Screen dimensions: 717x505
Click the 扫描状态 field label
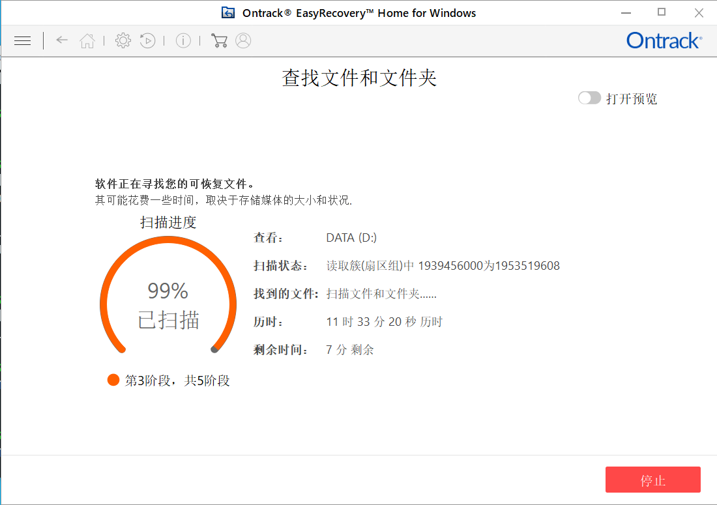(280, 266)
